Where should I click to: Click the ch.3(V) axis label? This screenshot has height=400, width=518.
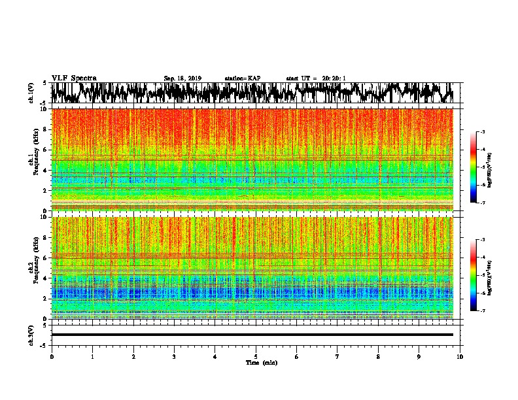31,335
